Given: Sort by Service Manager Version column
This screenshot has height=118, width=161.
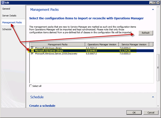Looking at the screenshot, I should tap(133, 44).
